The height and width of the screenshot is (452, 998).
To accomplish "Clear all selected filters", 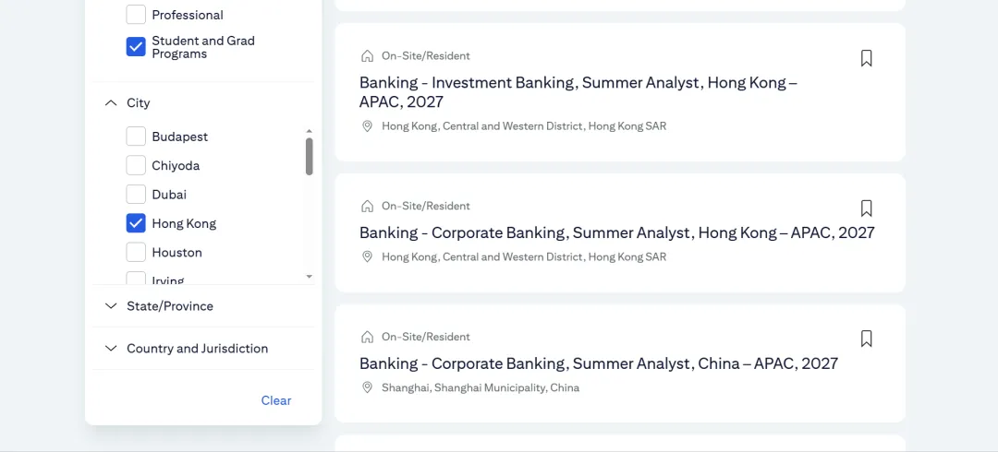I will point(276,400).
